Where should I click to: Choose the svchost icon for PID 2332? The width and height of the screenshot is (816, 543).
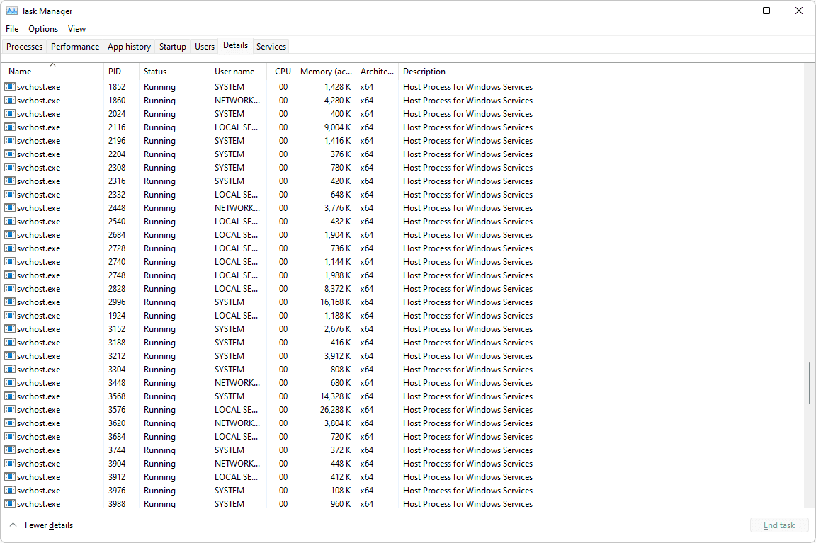(x=9, y=194)
